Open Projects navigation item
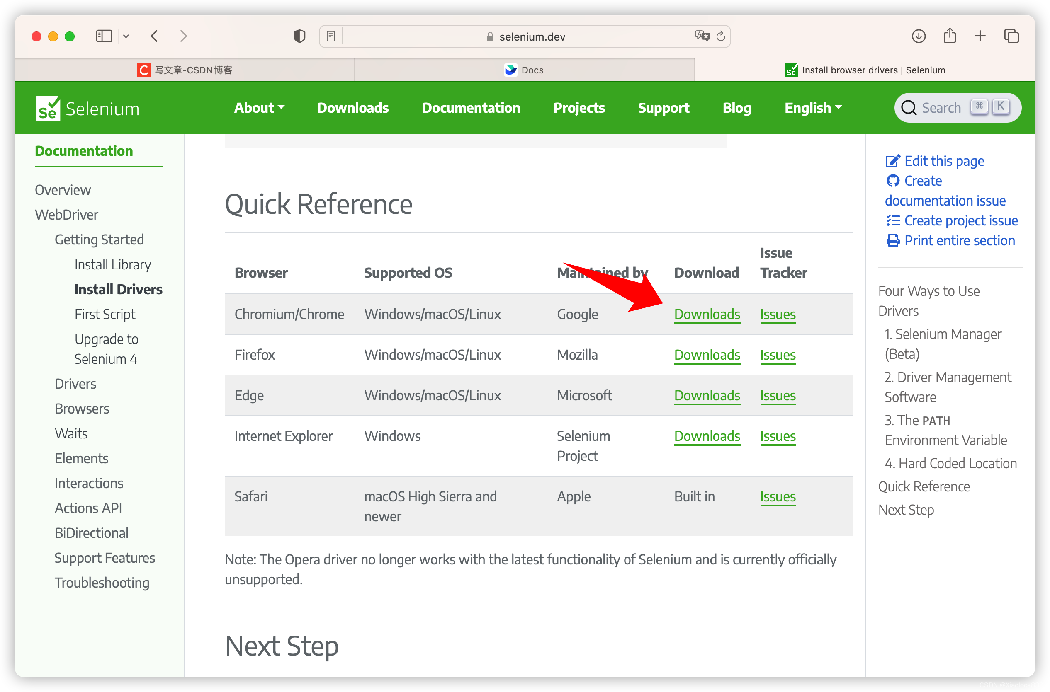 (x=579, y=108)
